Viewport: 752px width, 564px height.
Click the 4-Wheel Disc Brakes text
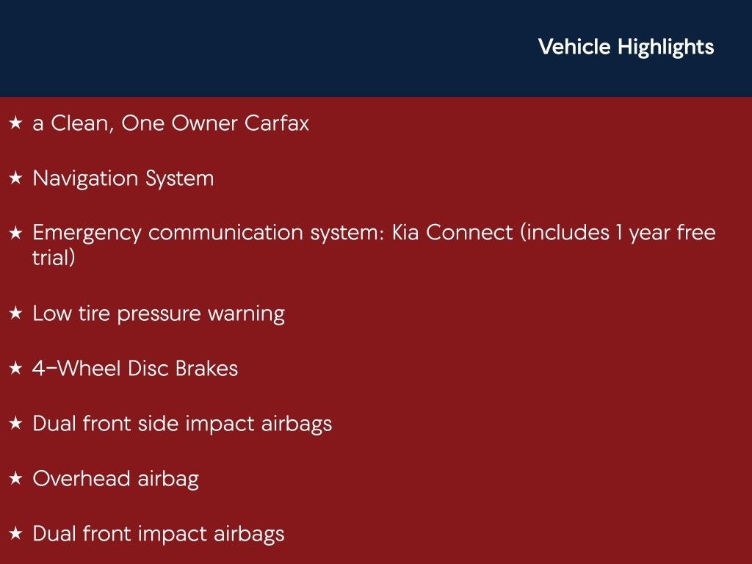(135, 369)
